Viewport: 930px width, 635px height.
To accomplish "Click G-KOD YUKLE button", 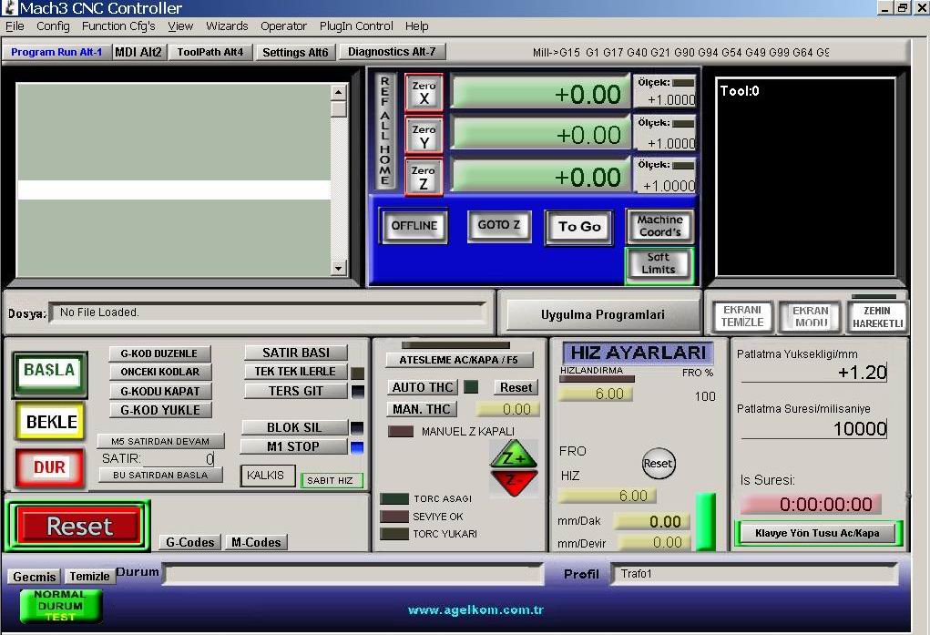I will coord(160,410).
